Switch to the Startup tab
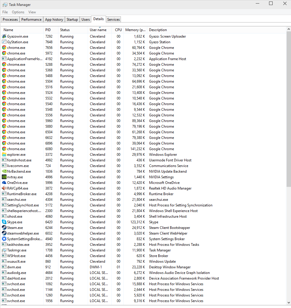Image resolution: width=291 pixels, height=308 pixels. 72,20
